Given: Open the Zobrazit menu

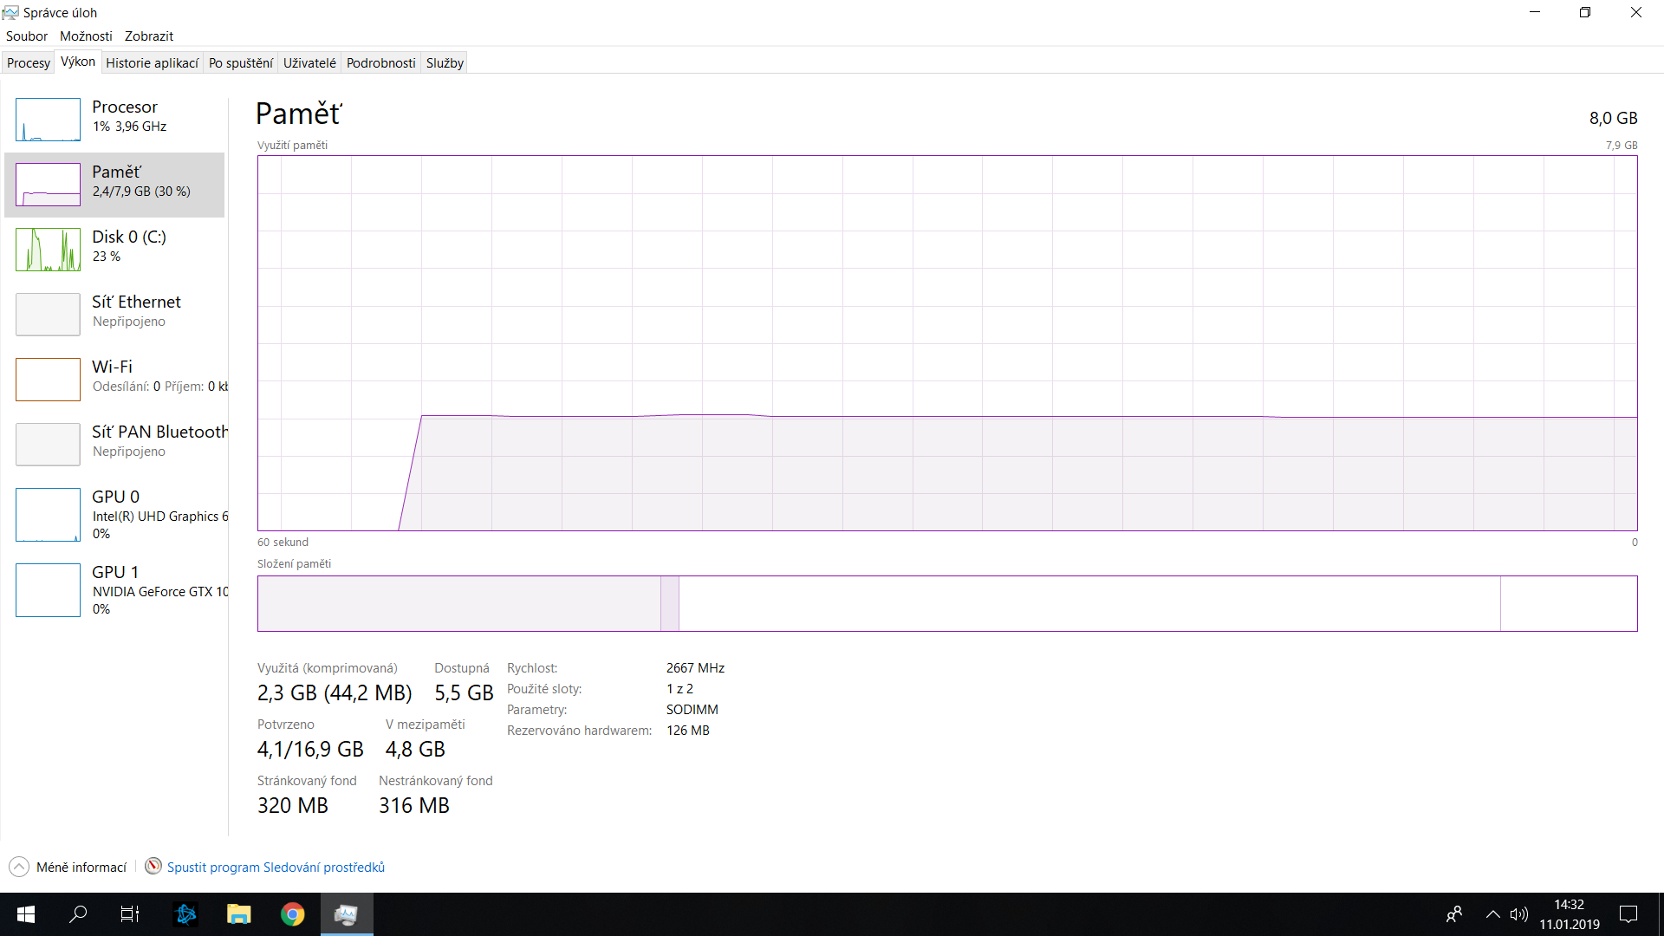Looking at the screenshot, I should [x=149, y=36].
